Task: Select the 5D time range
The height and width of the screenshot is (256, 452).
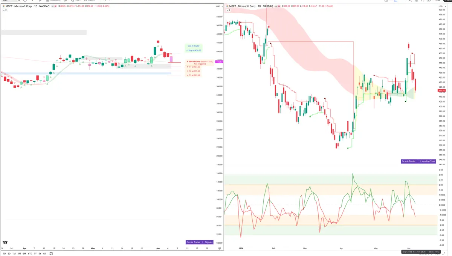Action: click(9, 253)
